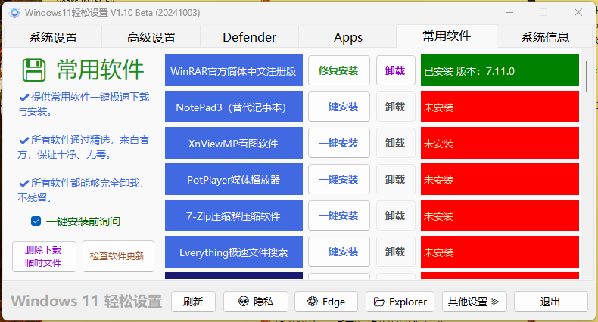Expand the 其他设置 menu button
This screenshot has height=322, width=598.
(x=474, y=302)
